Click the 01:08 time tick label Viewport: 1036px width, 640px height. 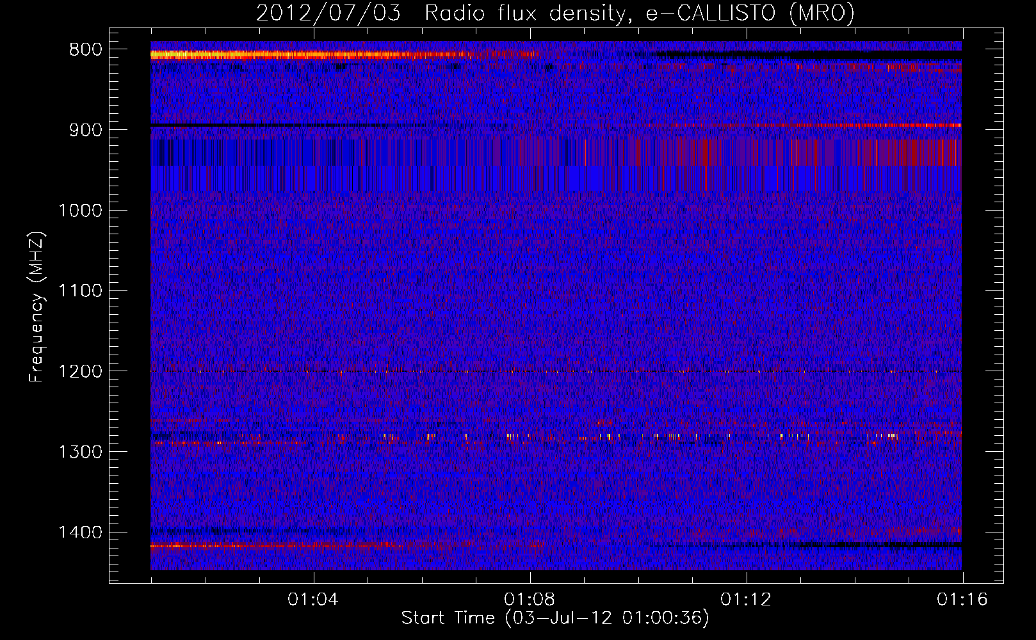pyautogui.click(x=529, y=600)
